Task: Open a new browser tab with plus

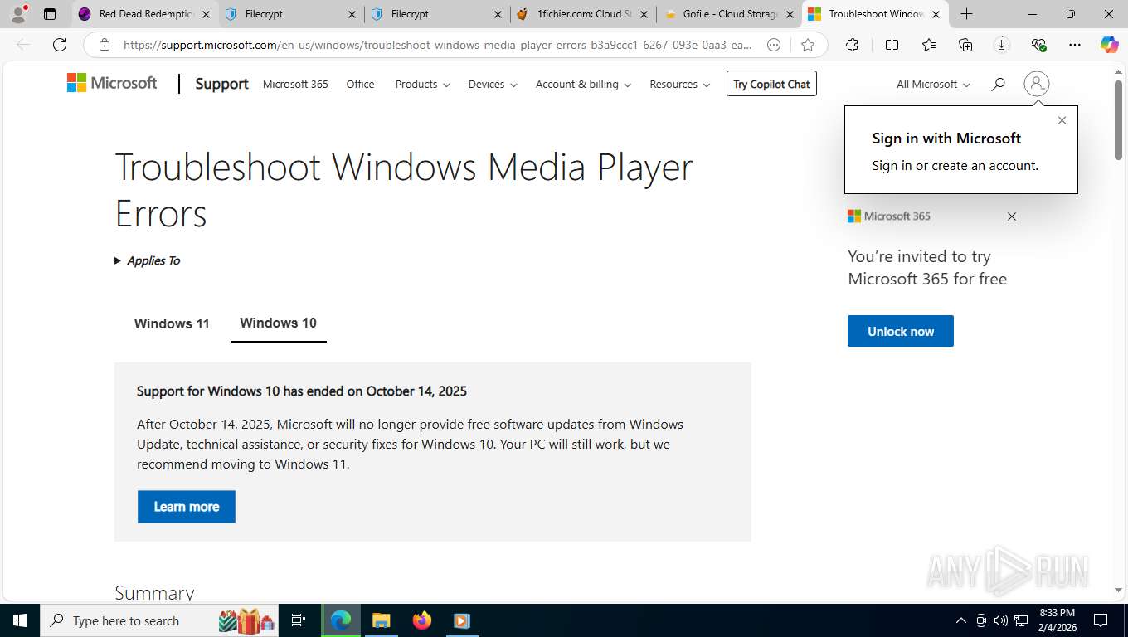Action: click(x=966, y=14)
